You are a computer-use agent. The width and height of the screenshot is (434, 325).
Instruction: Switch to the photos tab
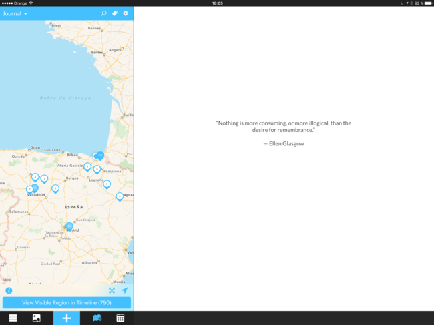(x=37, y=318)
